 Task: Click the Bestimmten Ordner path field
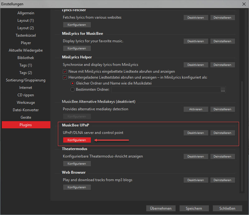point(166,89)
